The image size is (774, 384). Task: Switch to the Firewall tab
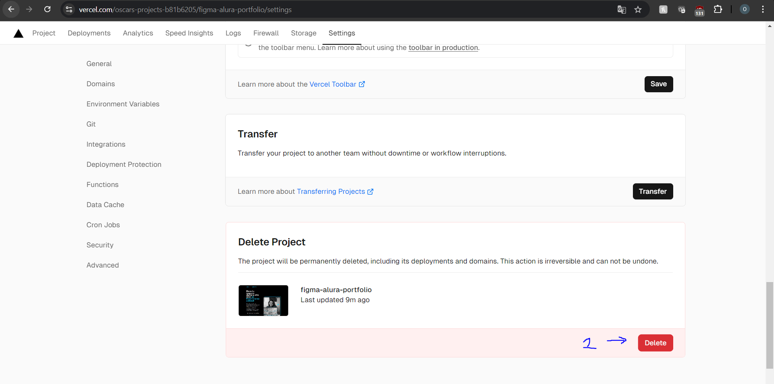(266, 33)
